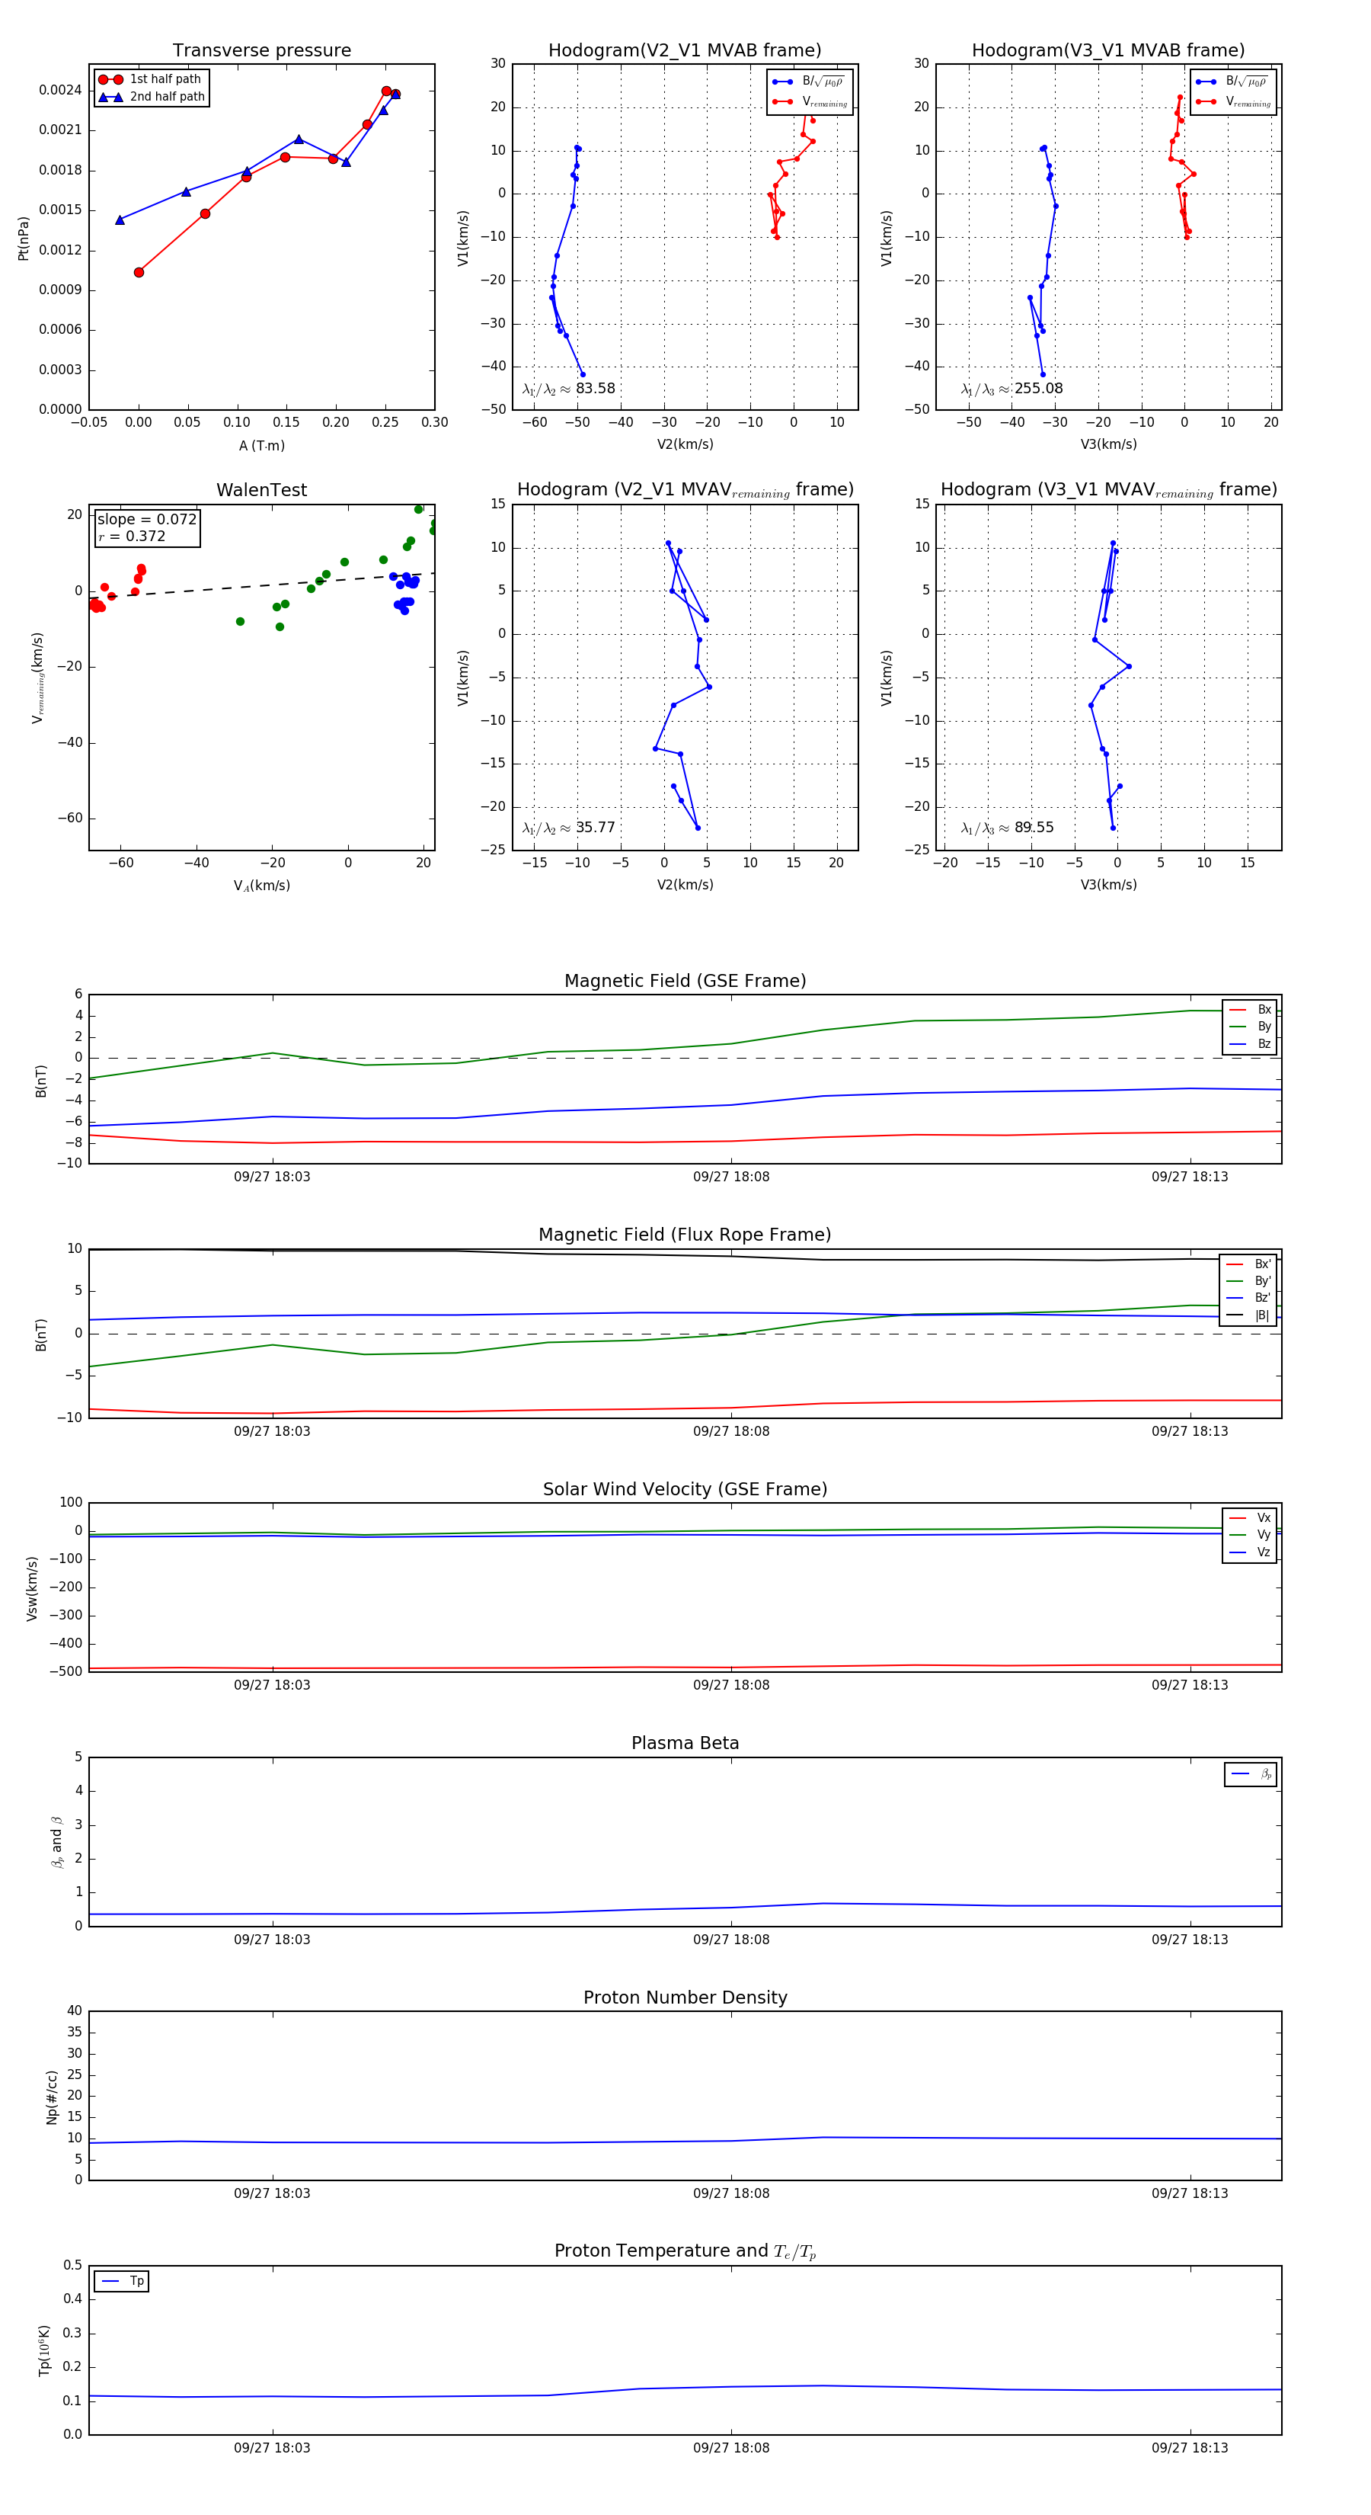
Task: Click the "Solar Wind Velocity (GSE Frame)" title
Action: pyautogui.click(x=685, y=1489)
